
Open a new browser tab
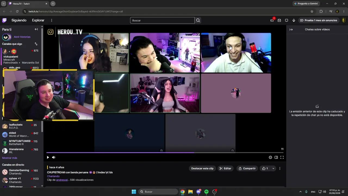[x=53, y=4]
